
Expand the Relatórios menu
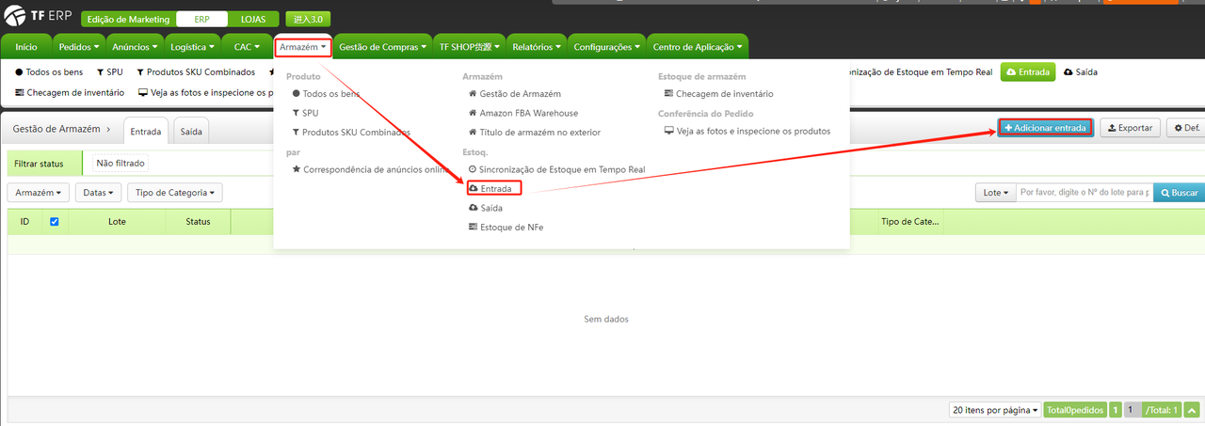click(538, 46)
